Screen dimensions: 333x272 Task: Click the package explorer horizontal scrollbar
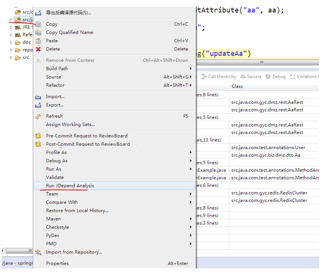(x=19, y=251)
